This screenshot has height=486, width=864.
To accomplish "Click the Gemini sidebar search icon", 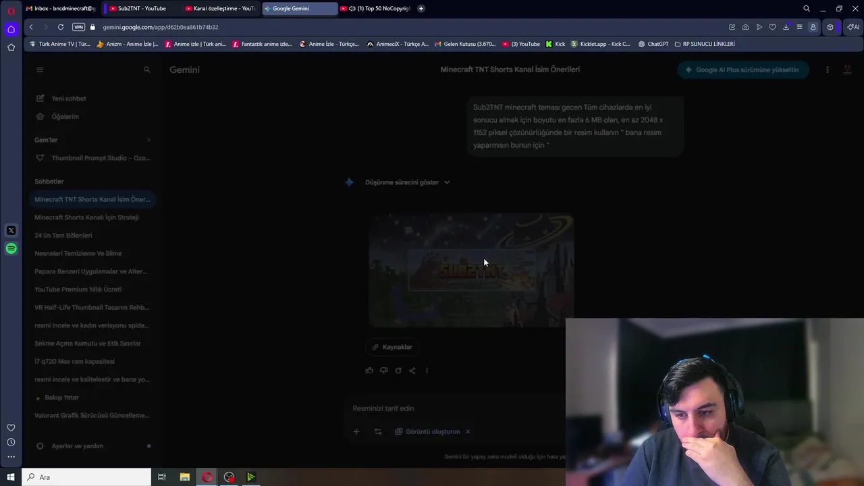I will pyautogui.click(x=146, y=70).
